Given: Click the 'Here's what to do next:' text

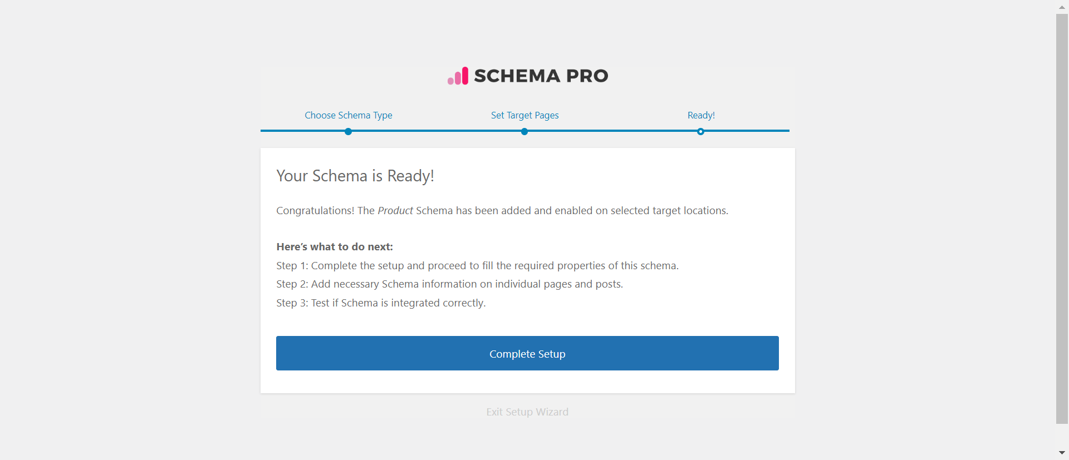Looking at the screenshot, I should coord(335,247).
